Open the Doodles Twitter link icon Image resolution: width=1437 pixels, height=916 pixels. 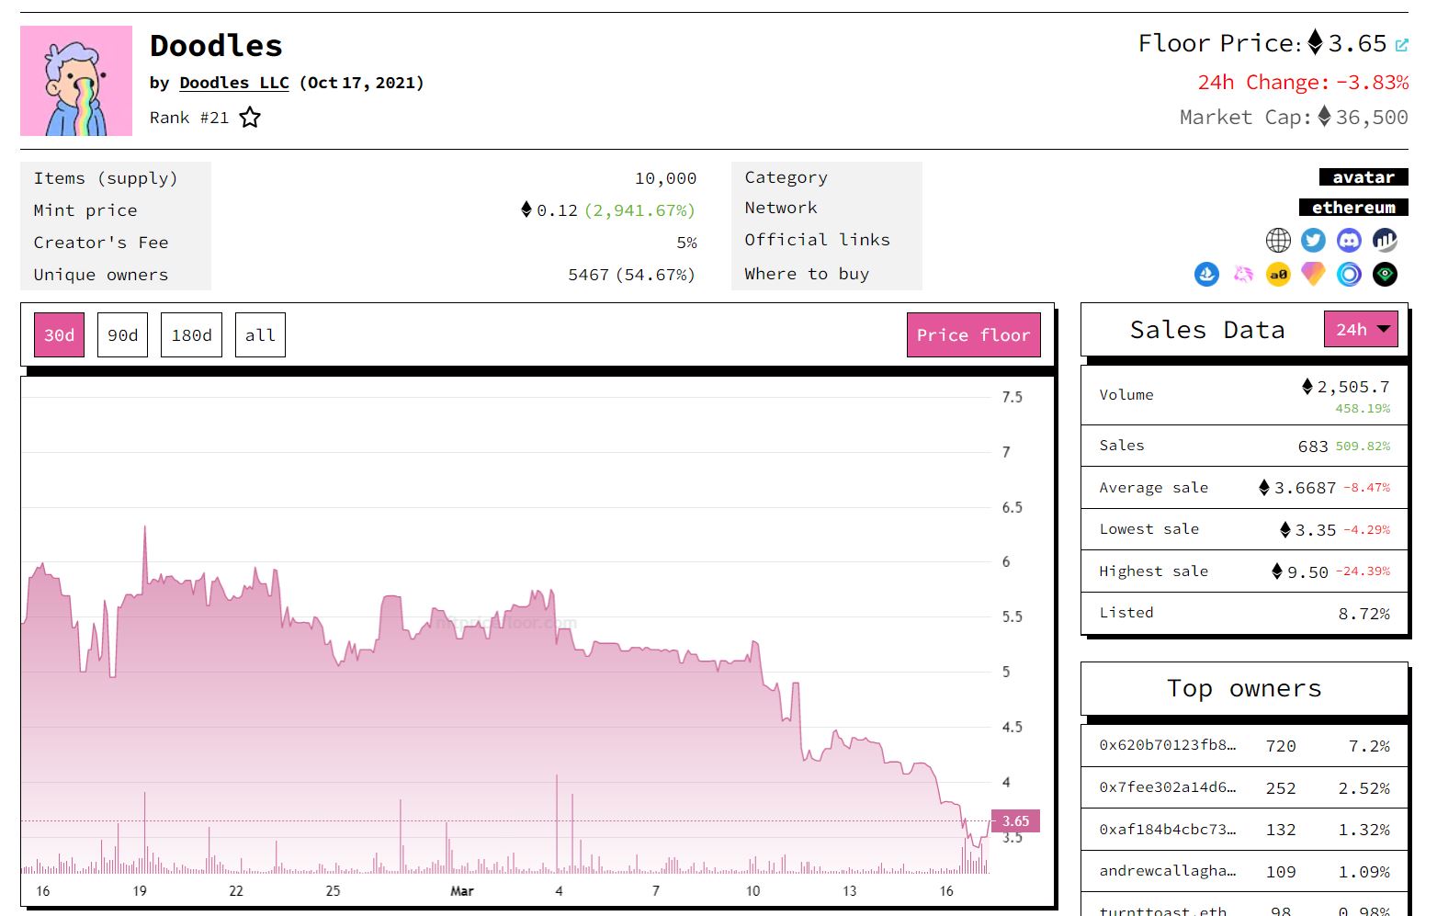1313,241
